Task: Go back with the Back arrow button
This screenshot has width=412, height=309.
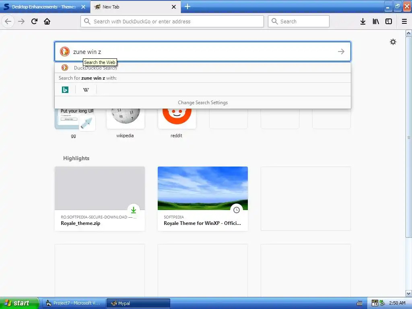Action: click(8, 21)
